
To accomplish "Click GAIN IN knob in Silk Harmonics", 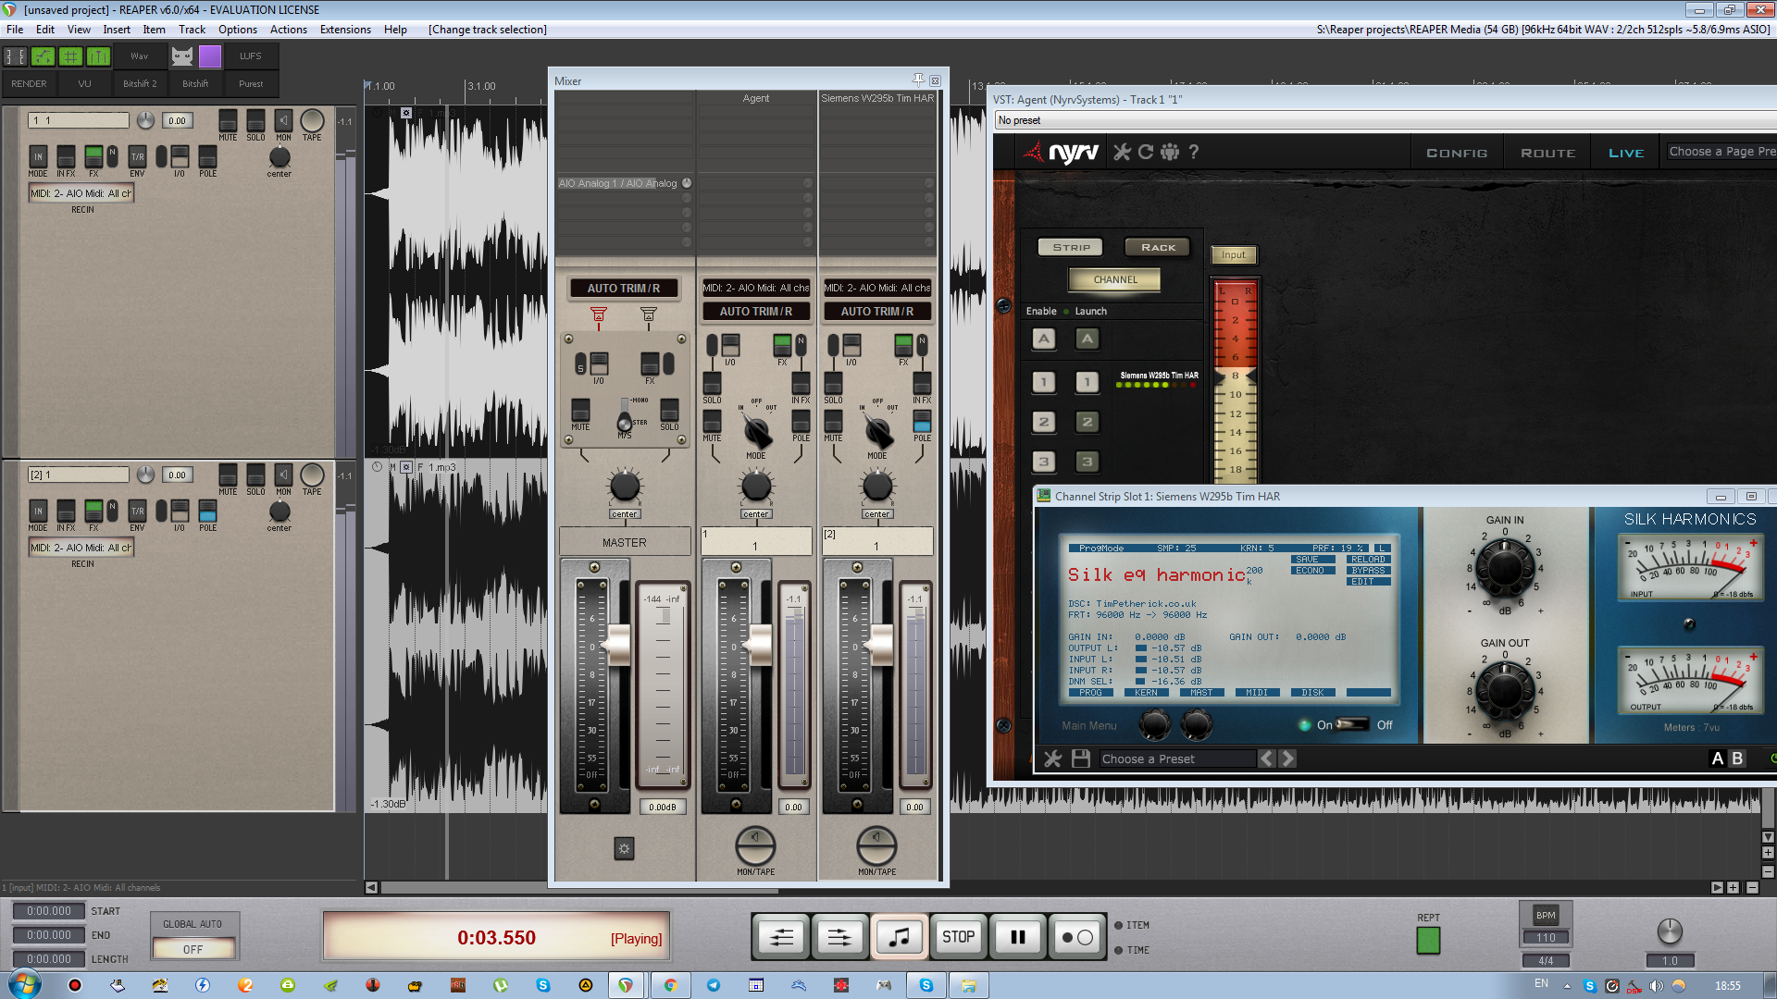I will point(1504,568).
